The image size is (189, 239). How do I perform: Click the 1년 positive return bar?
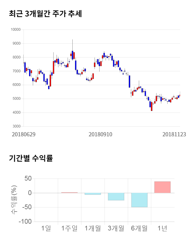pos(162,187)
